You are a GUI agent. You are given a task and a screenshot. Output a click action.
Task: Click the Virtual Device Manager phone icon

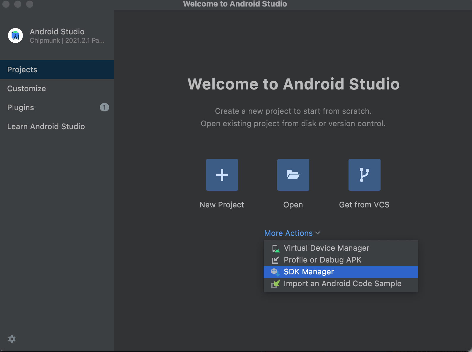click(275, 248)
